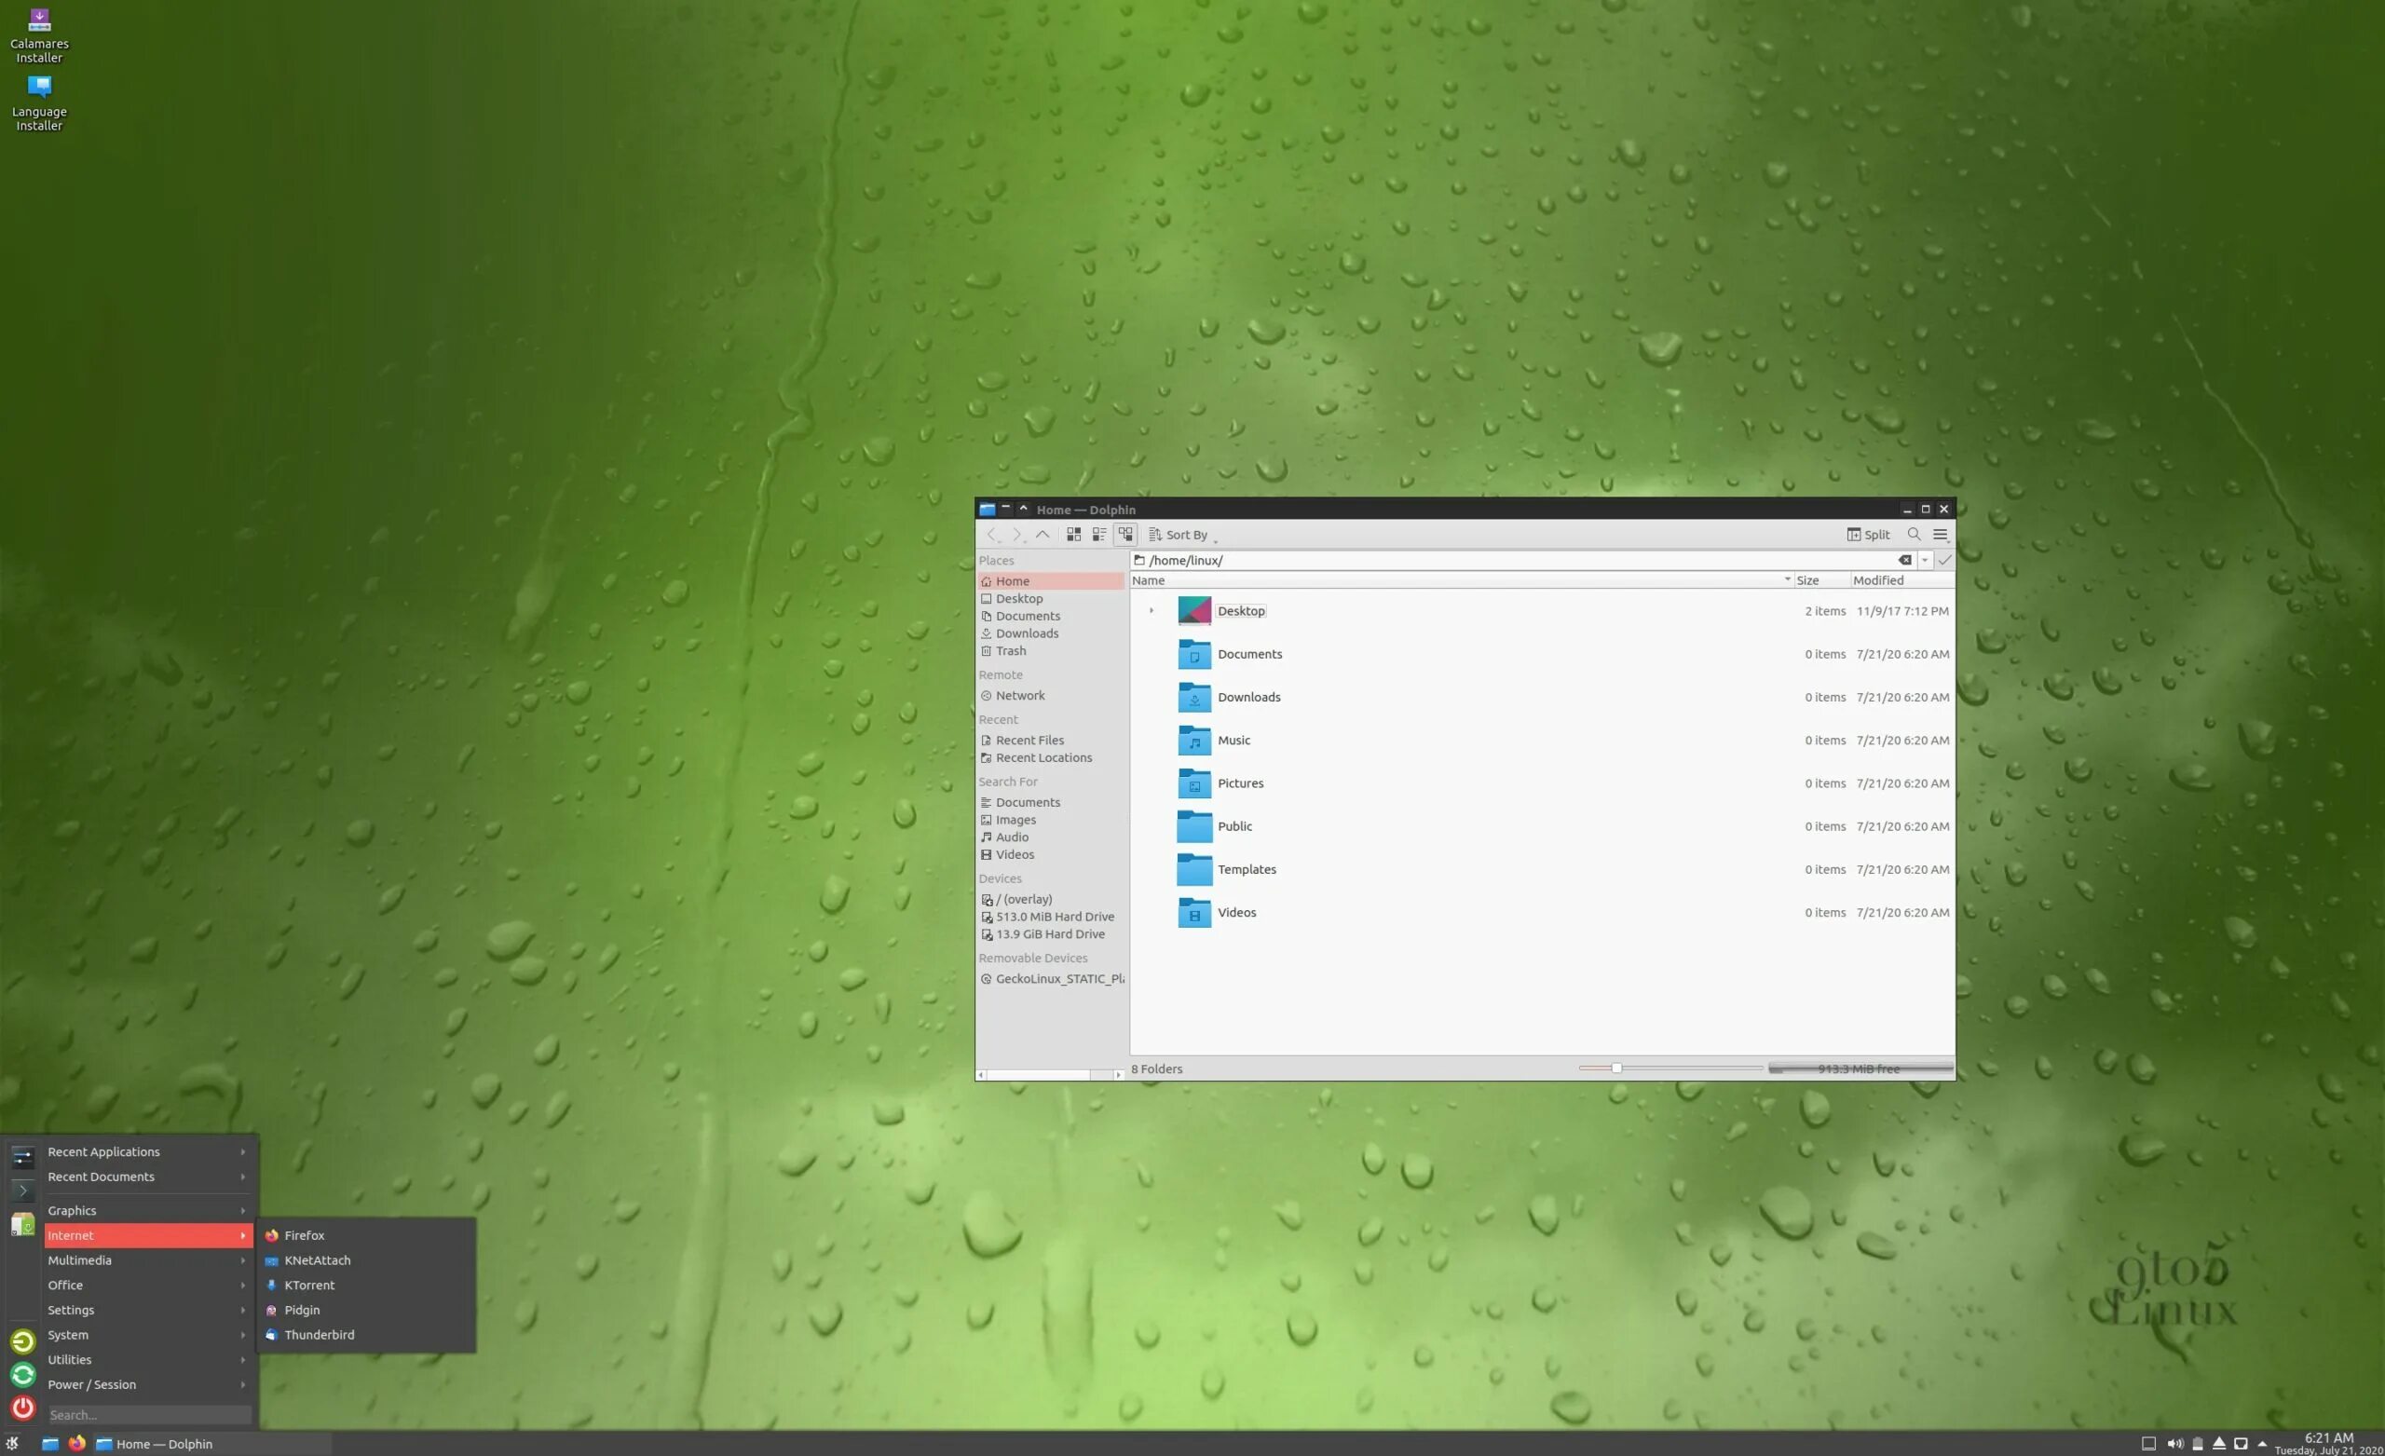Toggle keep-above using title bar arrow

pyautogui.click(x=1023, y=509)
